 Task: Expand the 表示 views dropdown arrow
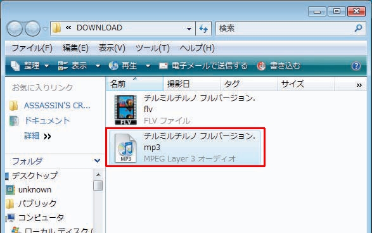click(x=98, y=66)
